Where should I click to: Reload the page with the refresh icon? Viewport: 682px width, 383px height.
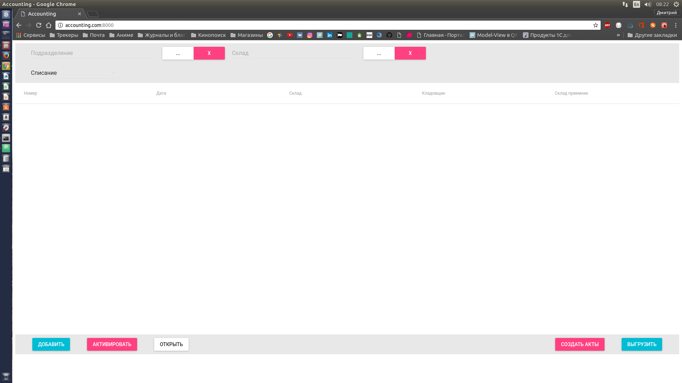pos(39,25)
